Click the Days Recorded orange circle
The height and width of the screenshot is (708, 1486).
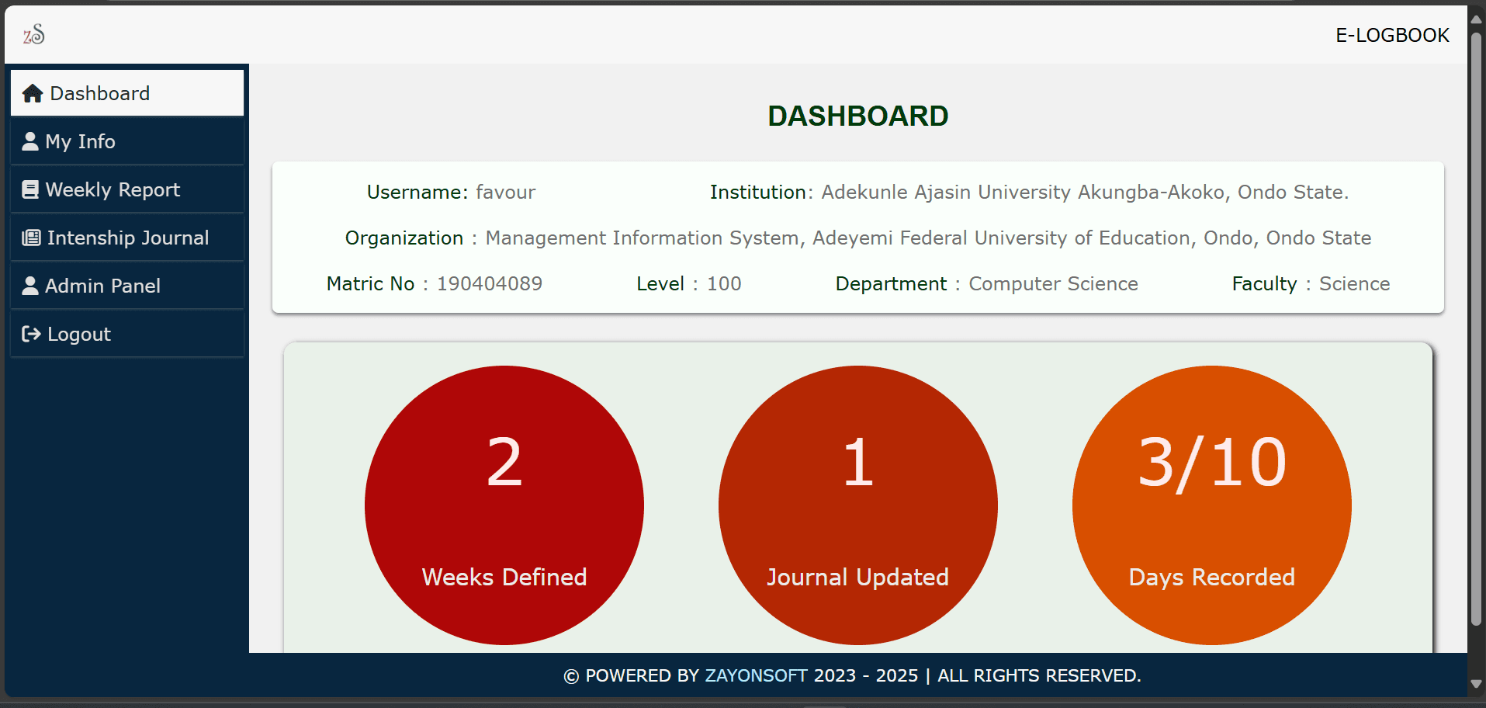point(1212,505)
